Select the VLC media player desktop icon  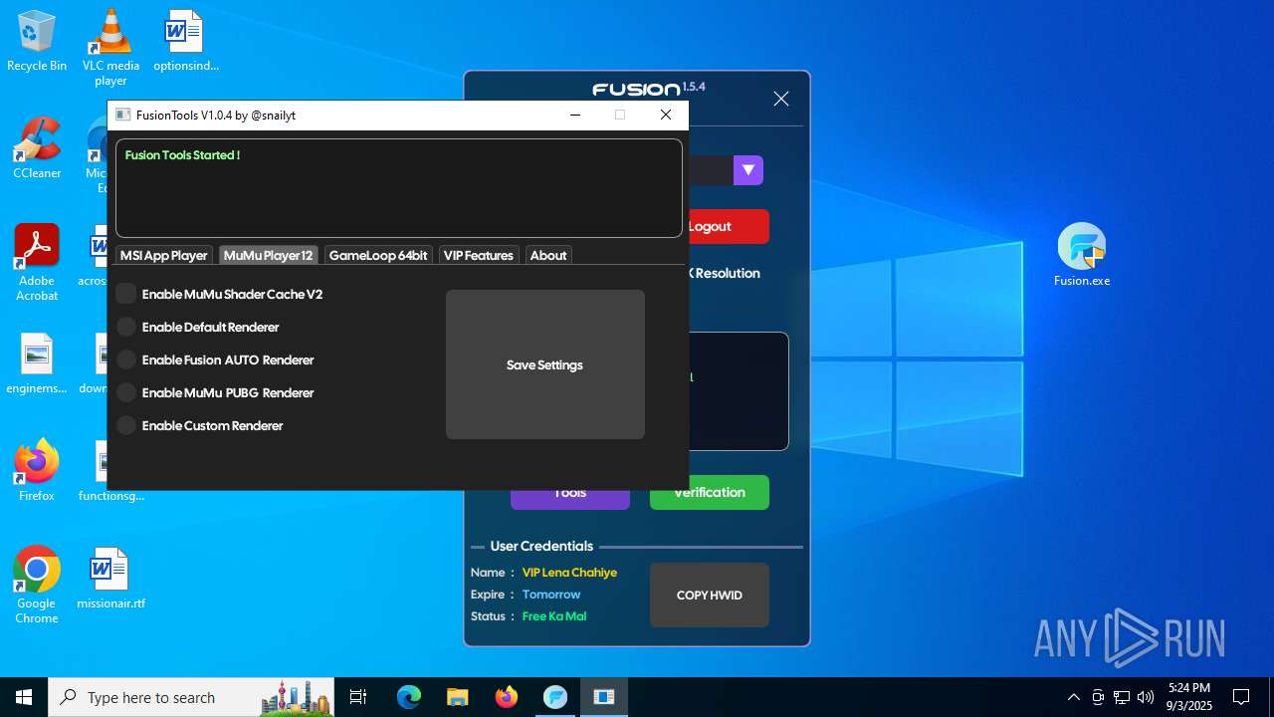[110, 48]
